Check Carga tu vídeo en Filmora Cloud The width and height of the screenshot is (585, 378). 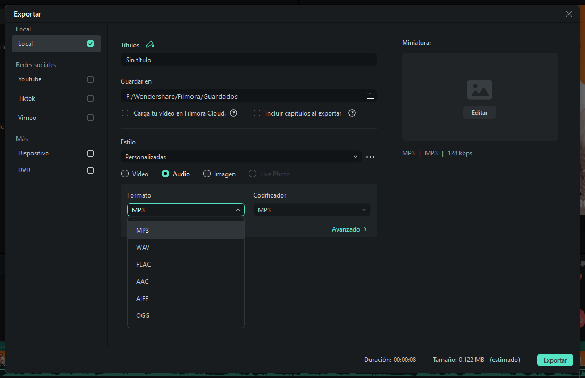125,113
